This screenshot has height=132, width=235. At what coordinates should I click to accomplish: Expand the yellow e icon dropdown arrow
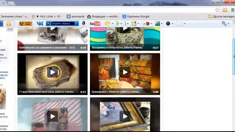pos(113,23)
